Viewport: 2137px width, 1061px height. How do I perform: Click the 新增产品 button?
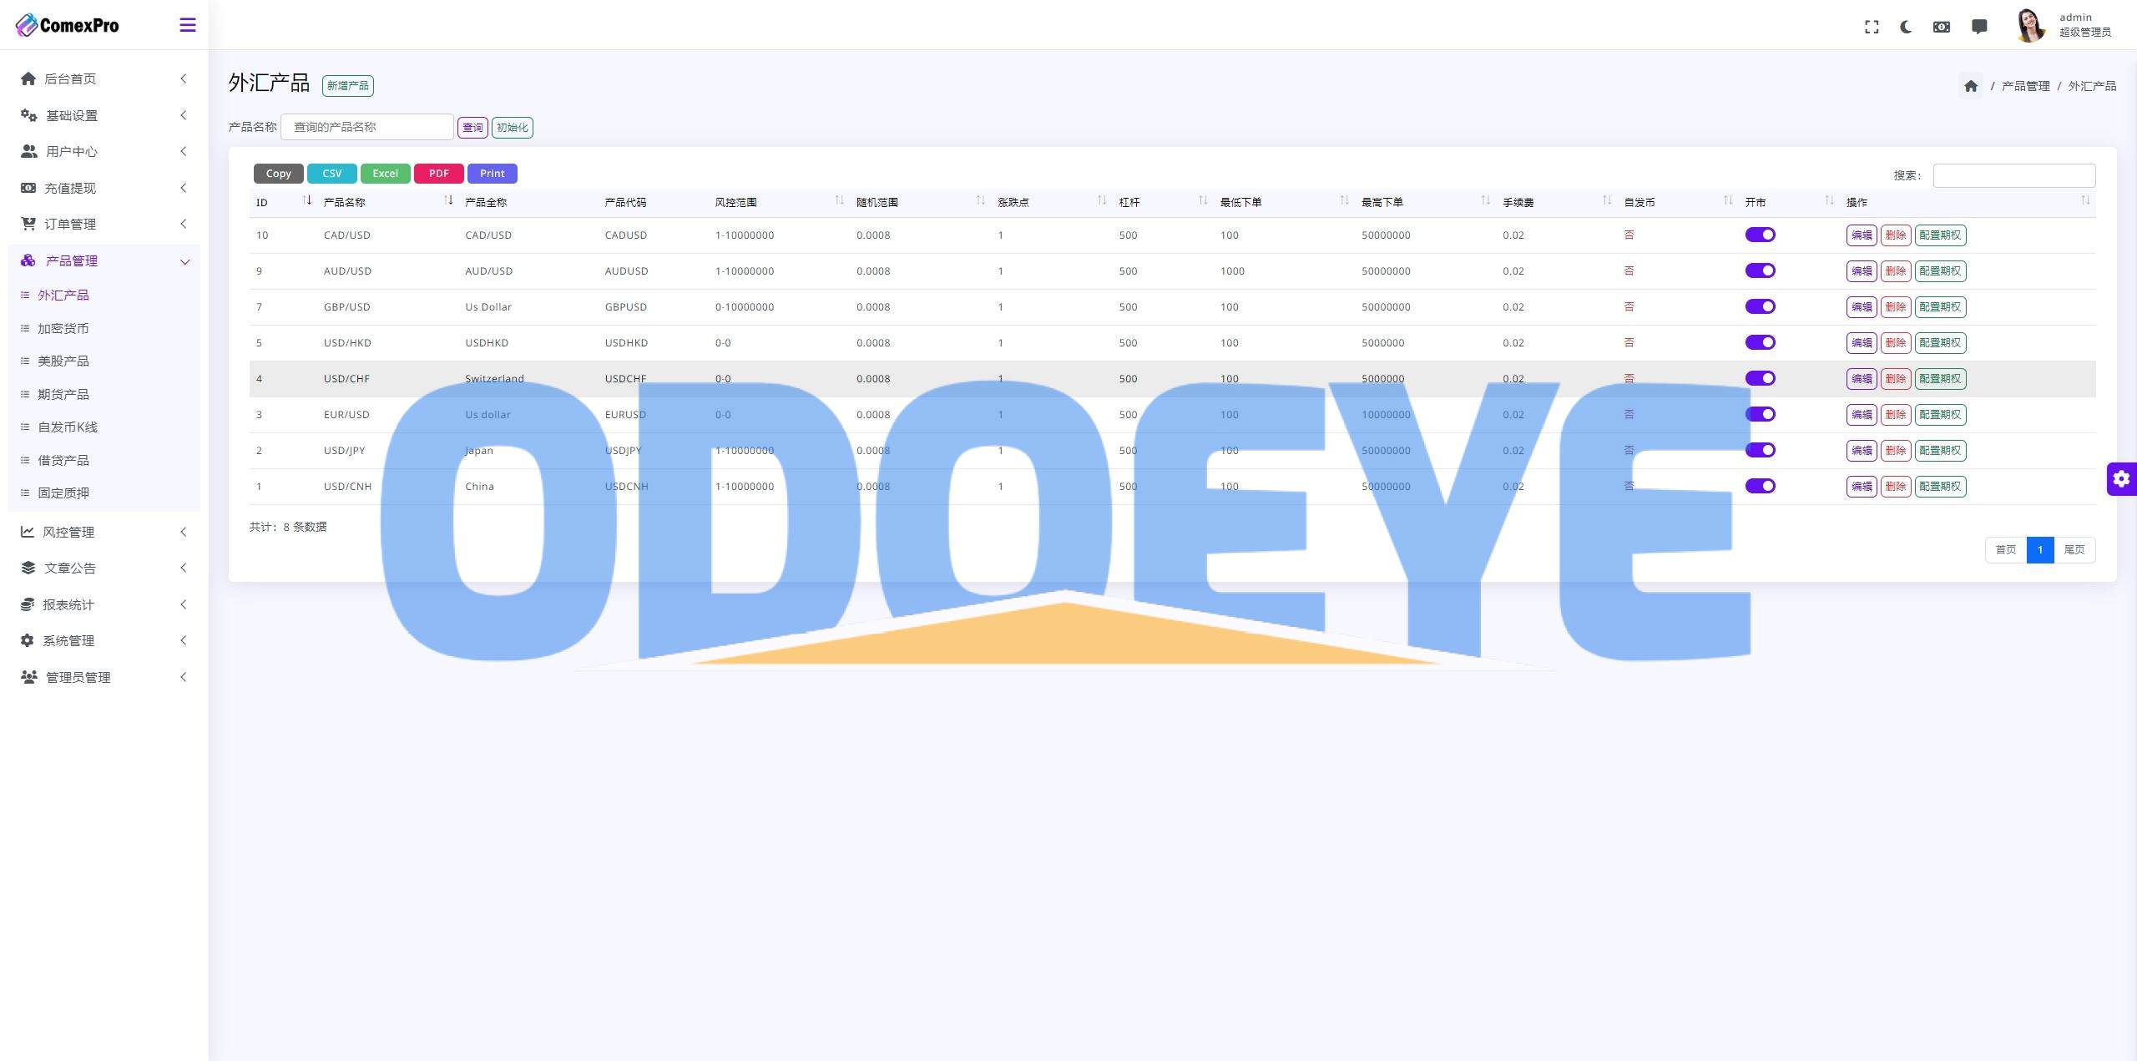click(x=347, y=83)
